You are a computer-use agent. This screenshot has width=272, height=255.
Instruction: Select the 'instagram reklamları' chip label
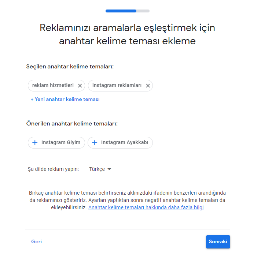click(117, 86)
